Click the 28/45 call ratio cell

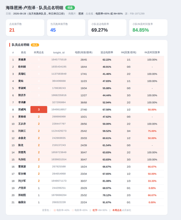coord(83,60)
